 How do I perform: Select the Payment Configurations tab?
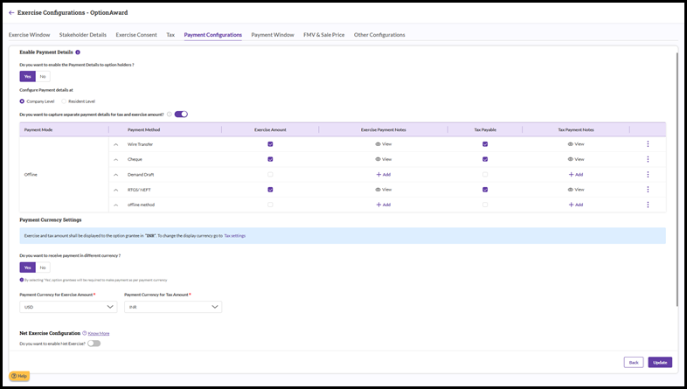(213, 35)
